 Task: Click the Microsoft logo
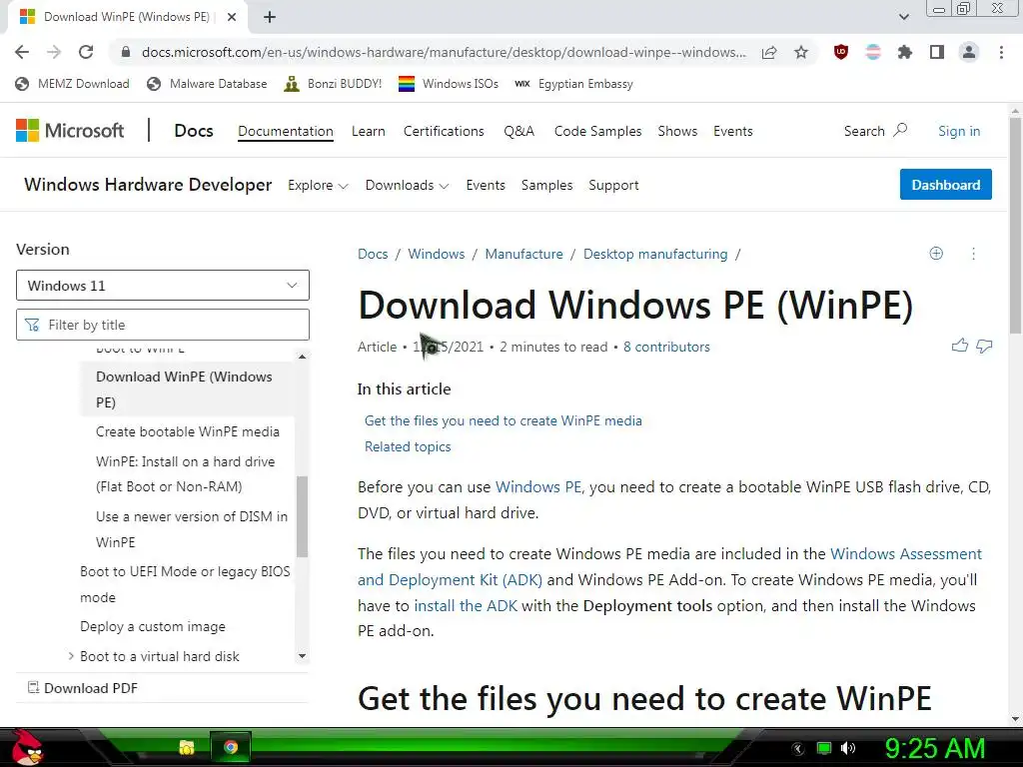point(70,131)
